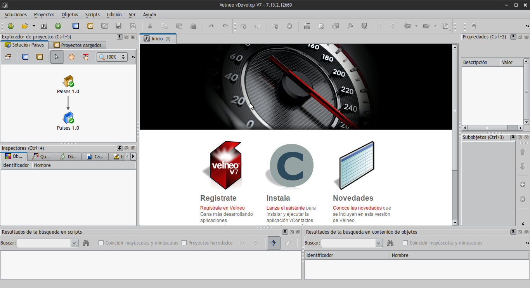Click the save floppy disk icon
This screenshot has height=288, width=530.
(119, 26)
